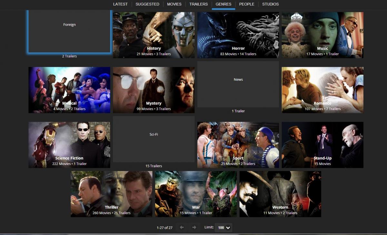The height and width of the screenshot is (235, 387).
Task: Open the Sci-Fi genre card
Action: (154, 139)
